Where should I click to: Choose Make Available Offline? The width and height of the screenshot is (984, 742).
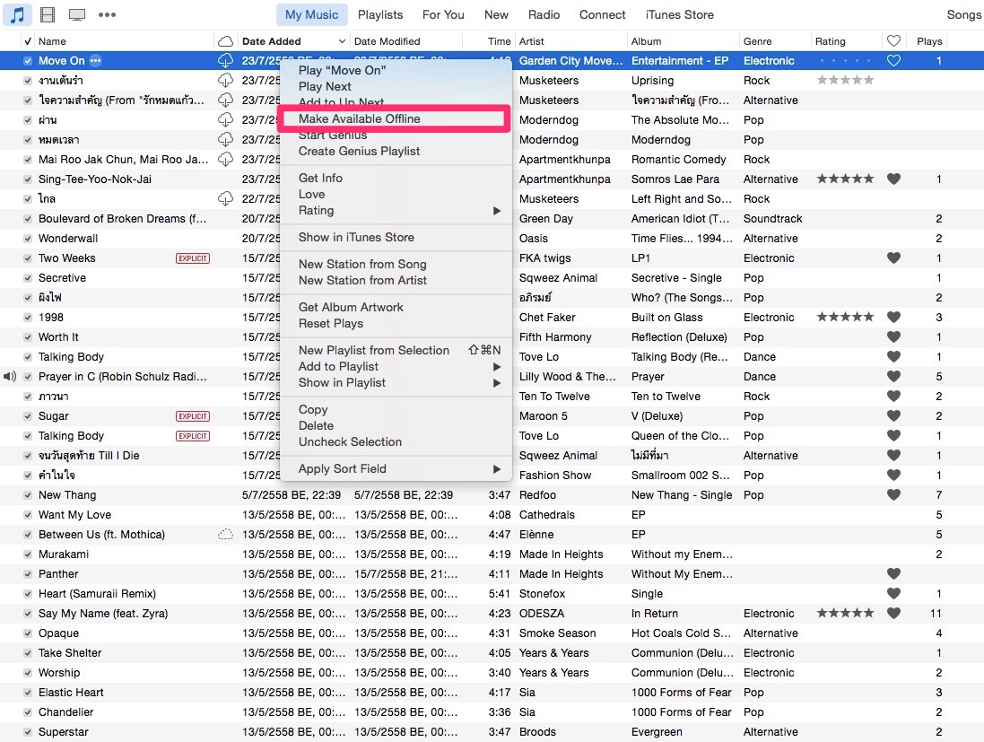394,118
